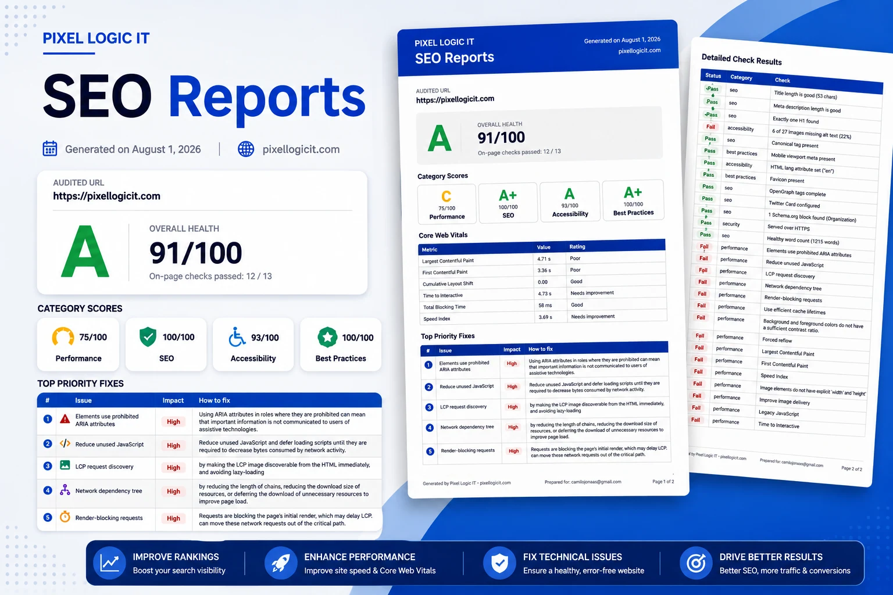Click High impact badge for ARIA attributes row
Screen dimensions: 893x595
[173, 422]
